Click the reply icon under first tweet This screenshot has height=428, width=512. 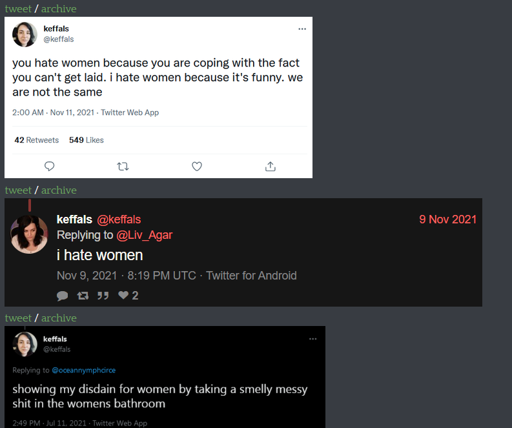[49, 167]
